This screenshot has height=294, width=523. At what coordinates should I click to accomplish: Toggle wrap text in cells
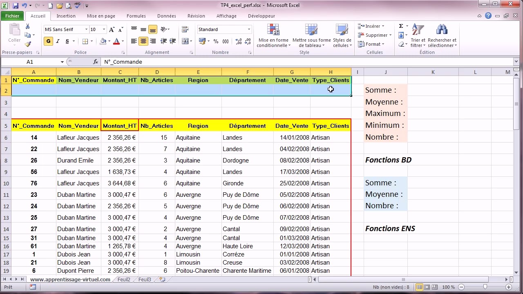(185, 29)
